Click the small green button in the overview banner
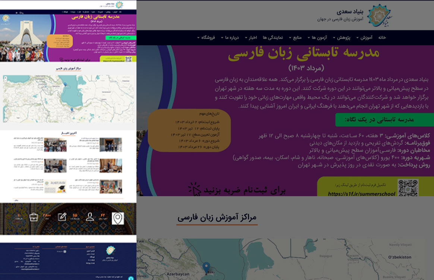The image size is (434, 280). 121,38
